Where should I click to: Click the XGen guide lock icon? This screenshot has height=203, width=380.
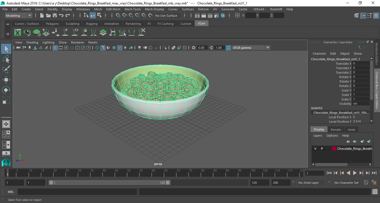(x=84, y=32)
